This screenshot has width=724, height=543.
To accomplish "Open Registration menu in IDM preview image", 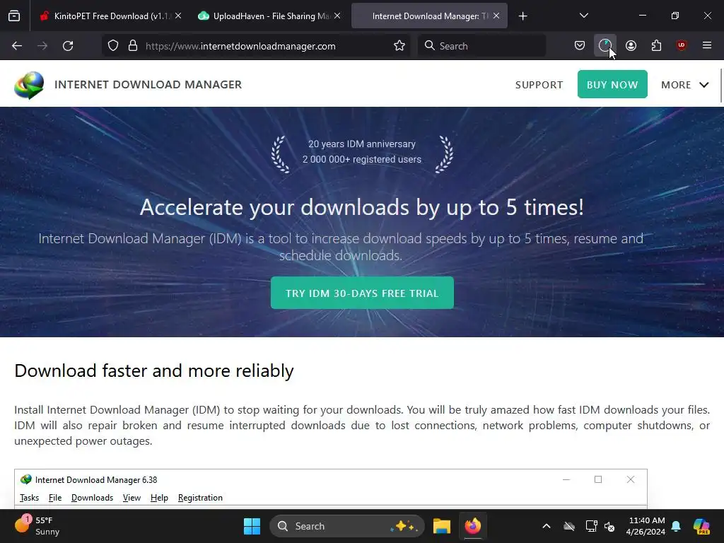I will 200,498.
